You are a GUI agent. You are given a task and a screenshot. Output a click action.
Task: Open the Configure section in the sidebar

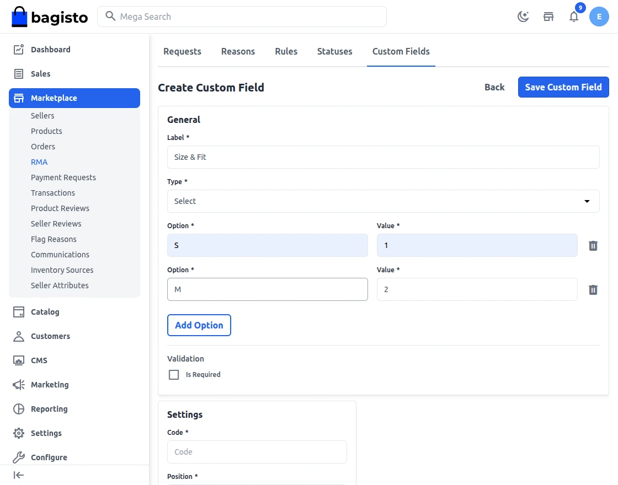point(49,457)
